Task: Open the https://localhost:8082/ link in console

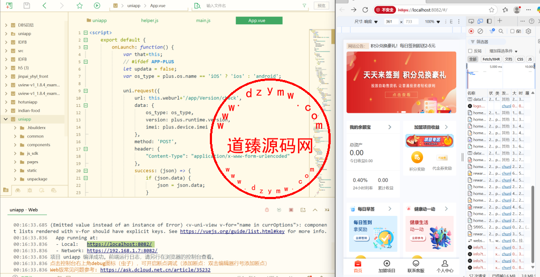Action: (119, 244)
